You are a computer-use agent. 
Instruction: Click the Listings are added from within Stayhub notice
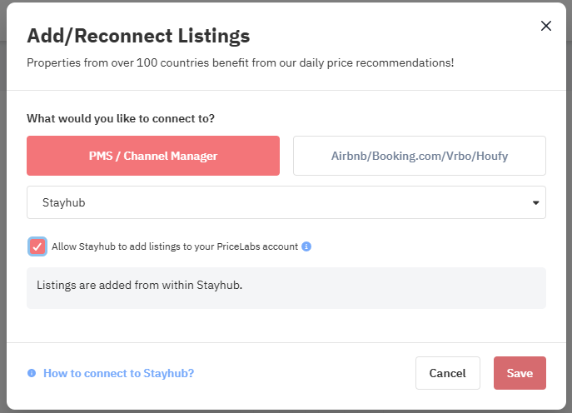point(286,288)
